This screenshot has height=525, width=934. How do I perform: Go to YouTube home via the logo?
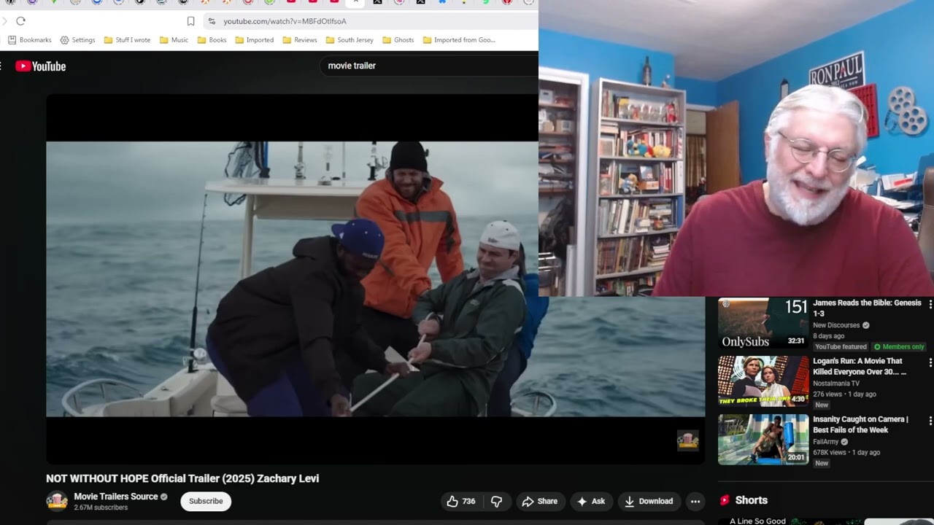pos(41,66)
